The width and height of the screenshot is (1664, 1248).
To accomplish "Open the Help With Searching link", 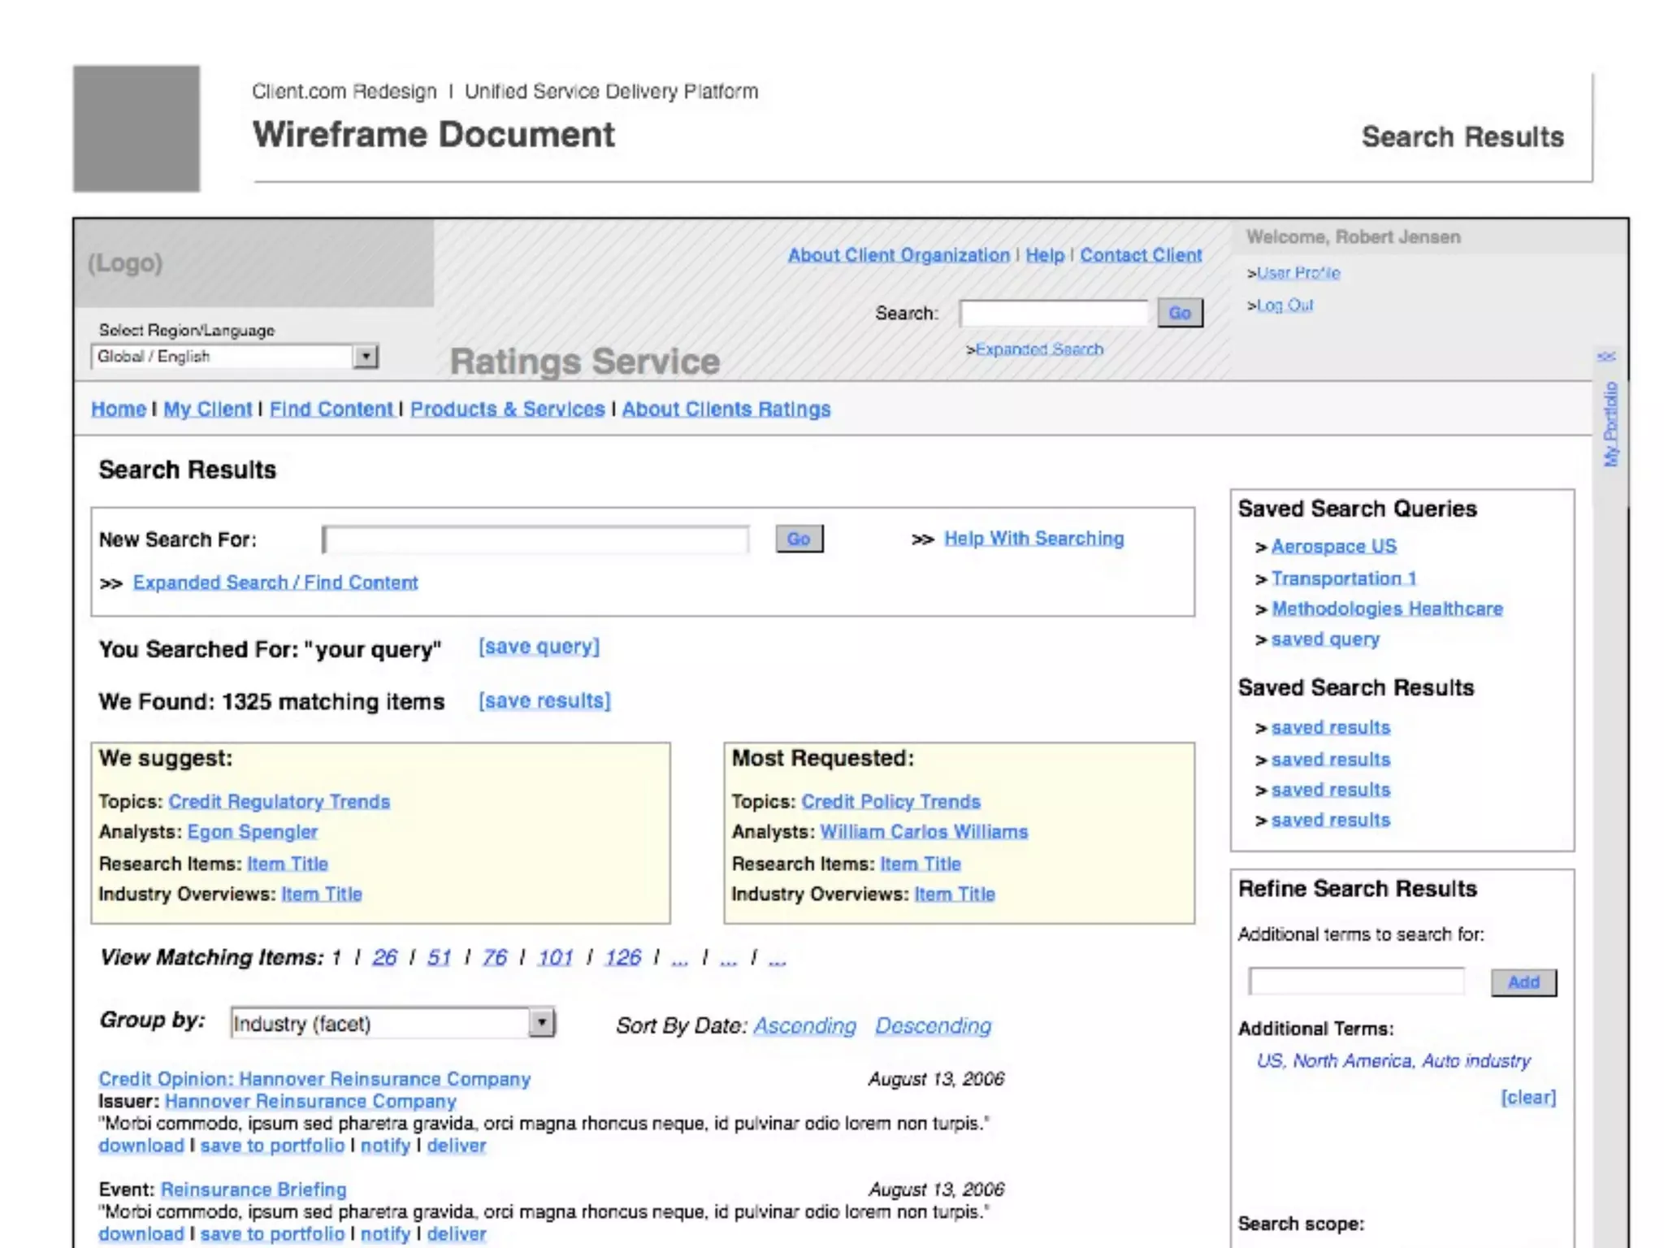I will 1033,539.
